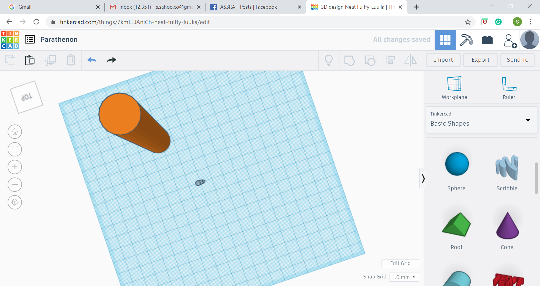Open the Bricks mode

(487, 40)
